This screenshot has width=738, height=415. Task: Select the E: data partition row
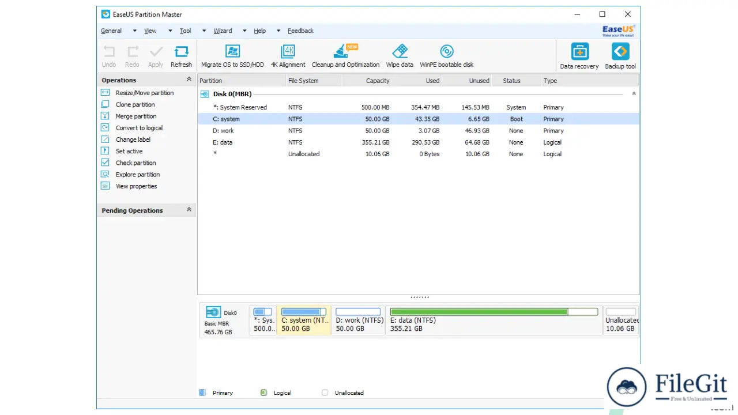tap(419, 142)
